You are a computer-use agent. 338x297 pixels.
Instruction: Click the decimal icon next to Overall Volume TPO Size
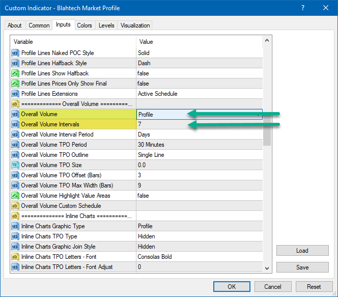click(15, 165)
